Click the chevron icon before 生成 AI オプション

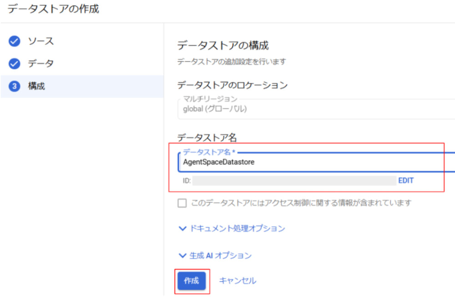(x=182, y=256)
